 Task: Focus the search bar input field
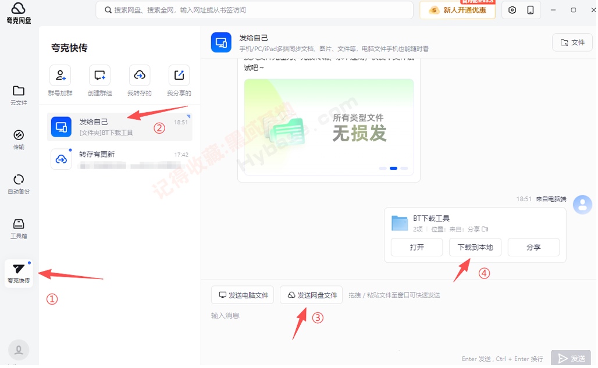tap(254, 10)
